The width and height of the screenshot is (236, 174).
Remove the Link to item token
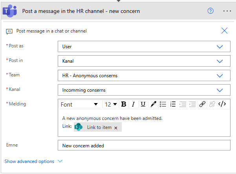point(116,128)
